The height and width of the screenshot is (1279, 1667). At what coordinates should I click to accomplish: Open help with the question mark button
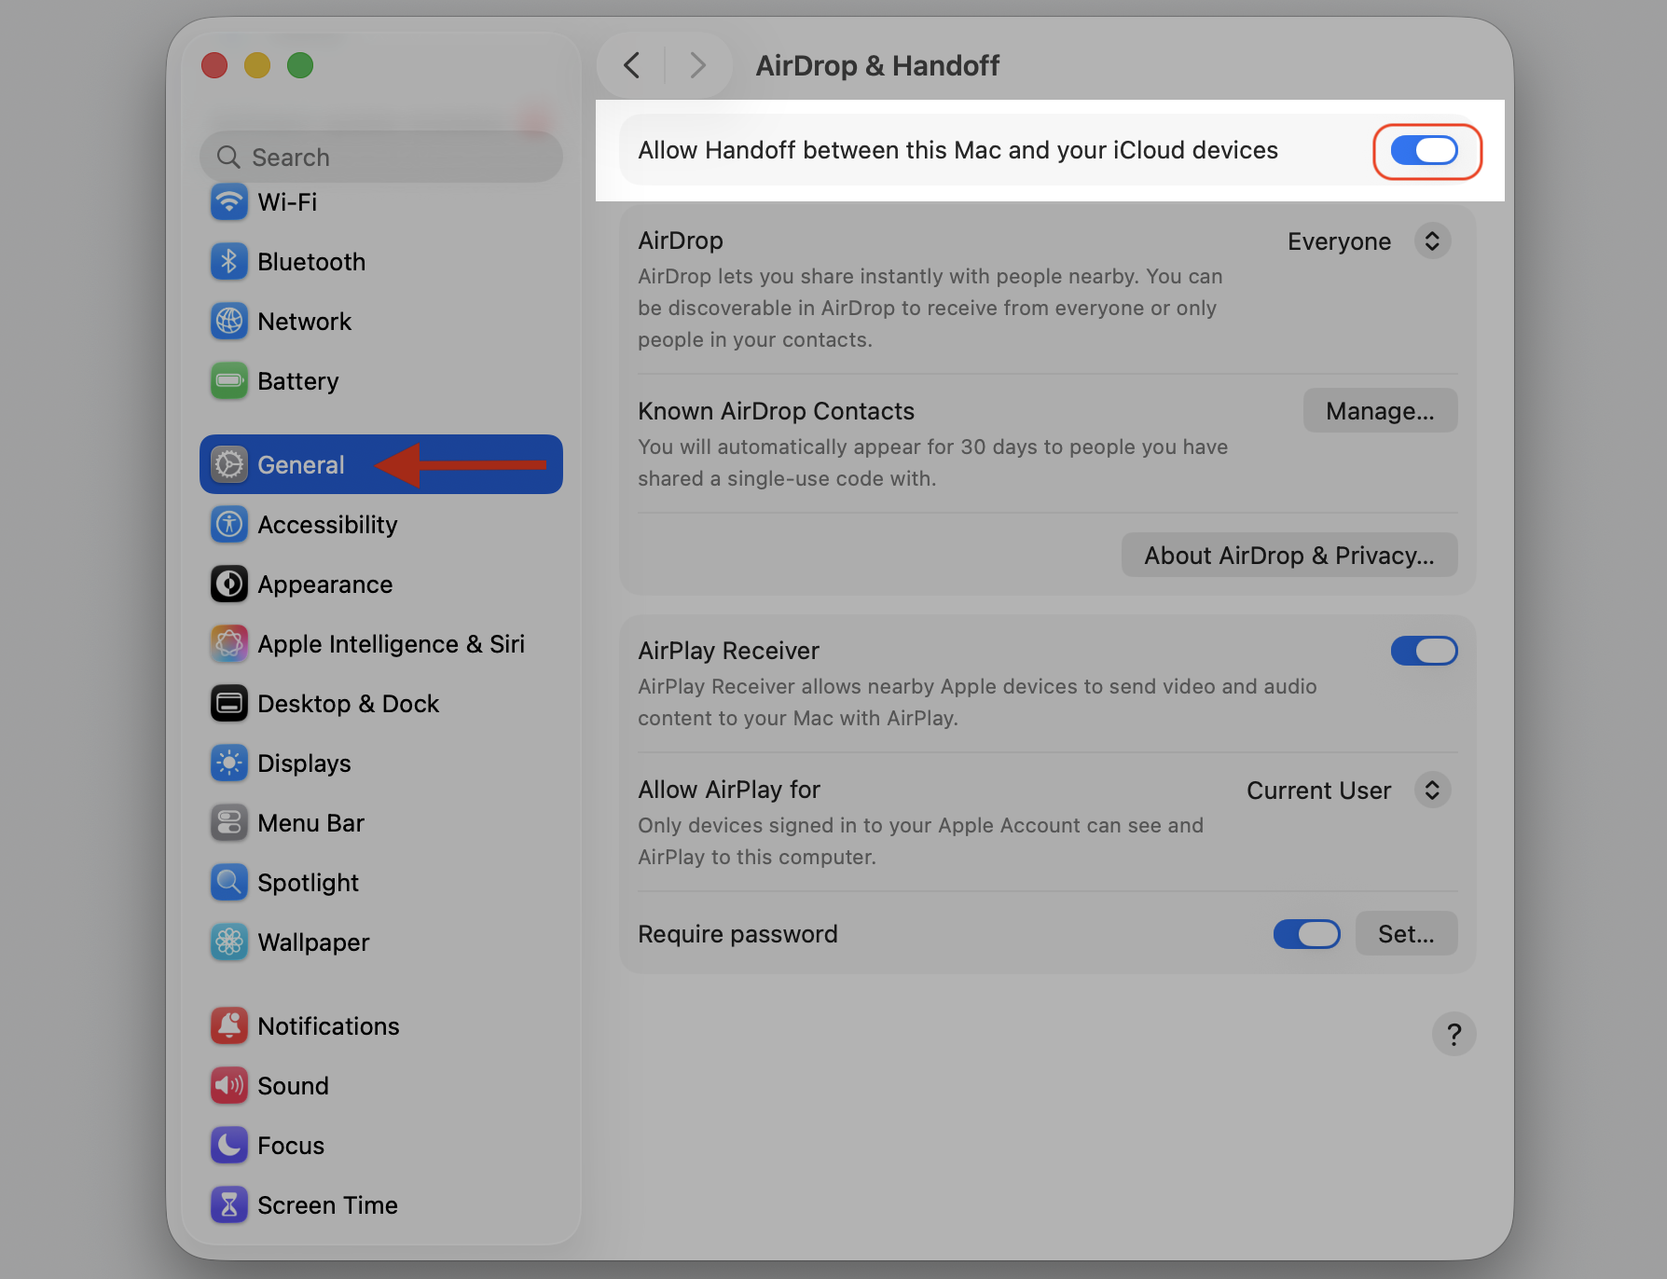click(1453, 1034)
